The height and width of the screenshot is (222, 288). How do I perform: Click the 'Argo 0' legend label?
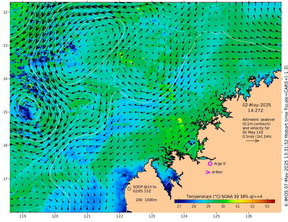[x=220, y=164]
